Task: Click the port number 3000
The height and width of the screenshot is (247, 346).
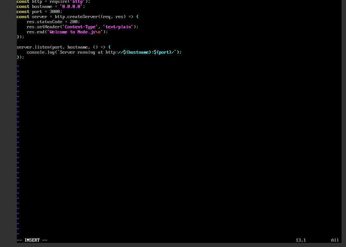Action: click(x=55, y=12)
